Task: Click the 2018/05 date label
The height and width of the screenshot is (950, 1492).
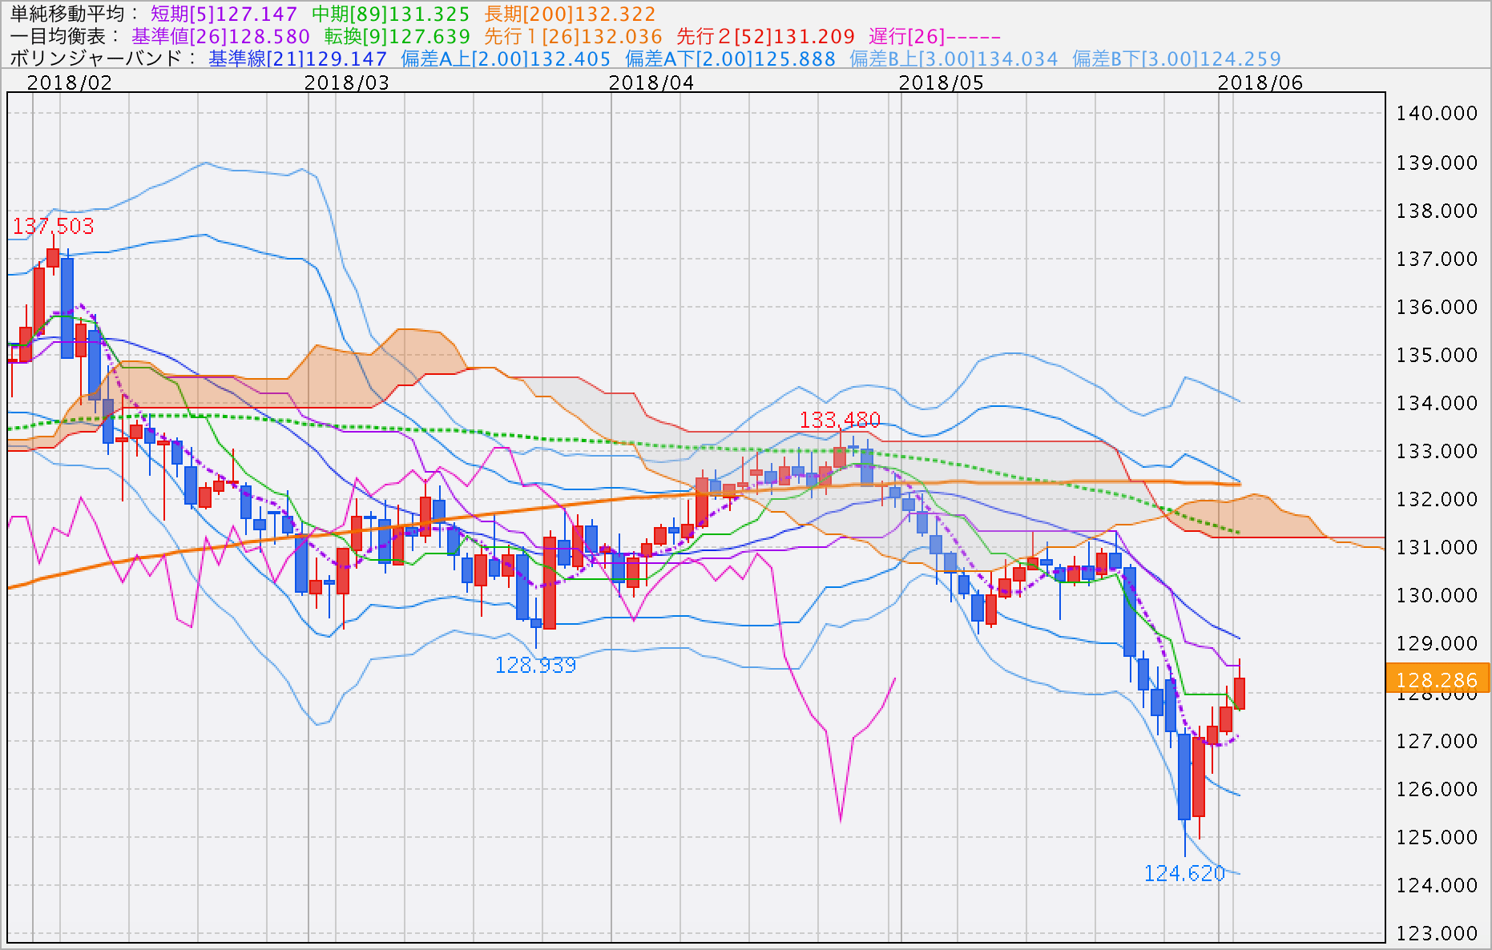Action: 942,83
